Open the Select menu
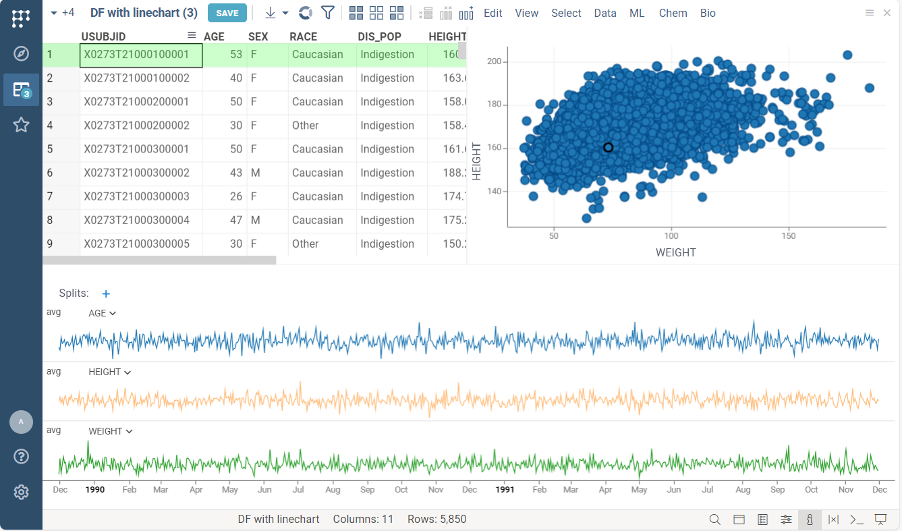This screenshot has height=531, width=902. pyautogui.click(x=565, y=13)
